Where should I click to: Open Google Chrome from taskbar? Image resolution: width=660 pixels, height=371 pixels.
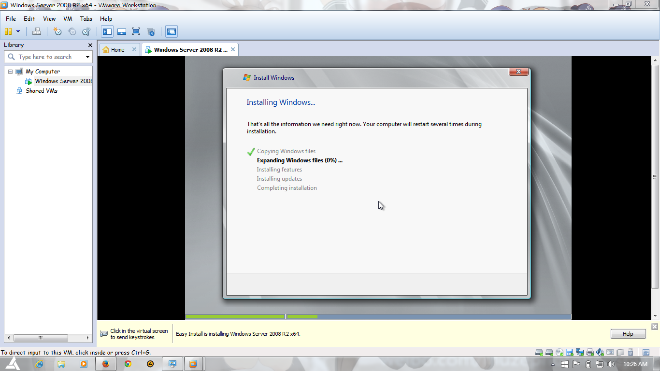tap(128, 364)
